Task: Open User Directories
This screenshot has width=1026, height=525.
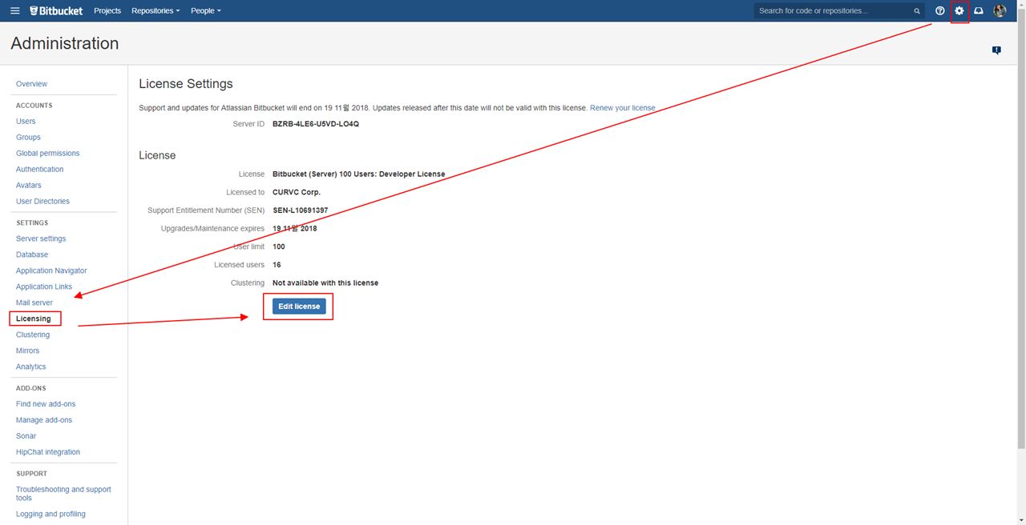Action: pos(42,202)
